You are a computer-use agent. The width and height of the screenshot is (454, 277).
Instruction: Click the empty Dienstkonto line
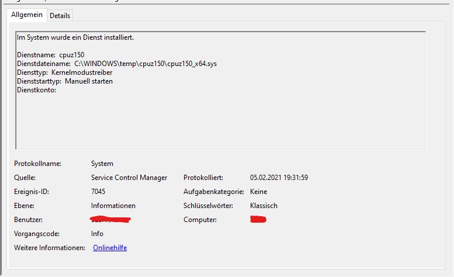coord(36,90)
